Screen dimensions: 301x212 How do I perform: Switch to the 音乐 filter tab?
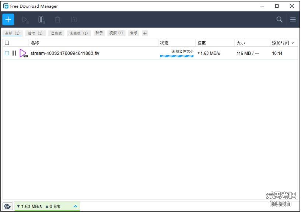[x=134, y=33]
